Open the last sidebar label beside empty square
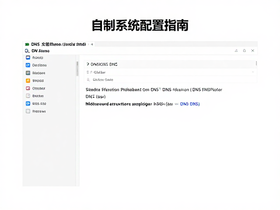This screenshot has width=280, height=210. [39, 111]
